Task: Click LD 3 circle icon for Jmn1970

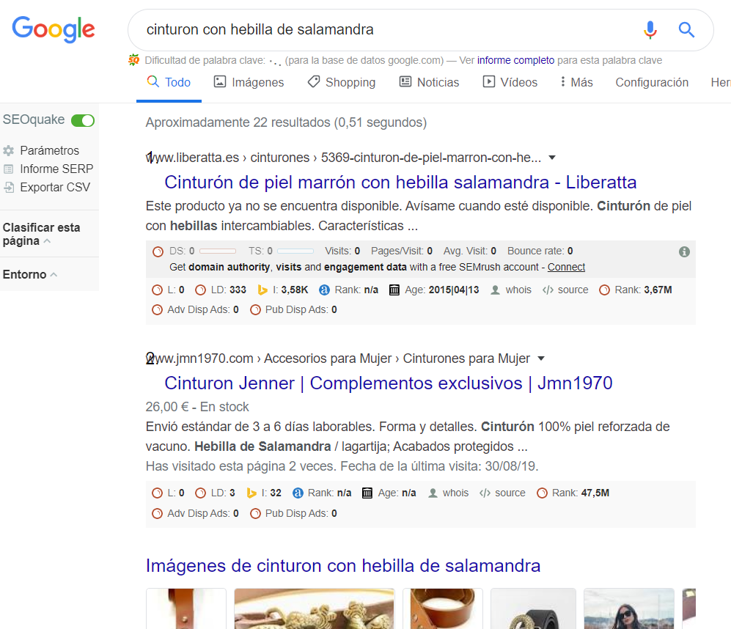Action: coord(200,493)
